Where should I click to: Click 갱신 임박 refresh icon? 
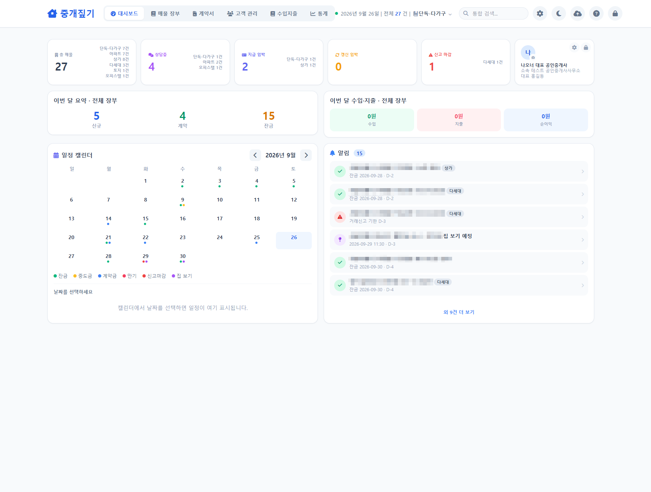[x=337, y=55]
